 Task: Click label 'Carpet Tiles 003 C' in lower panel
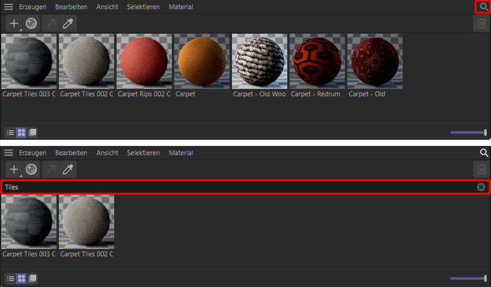[x=29, y=254]
